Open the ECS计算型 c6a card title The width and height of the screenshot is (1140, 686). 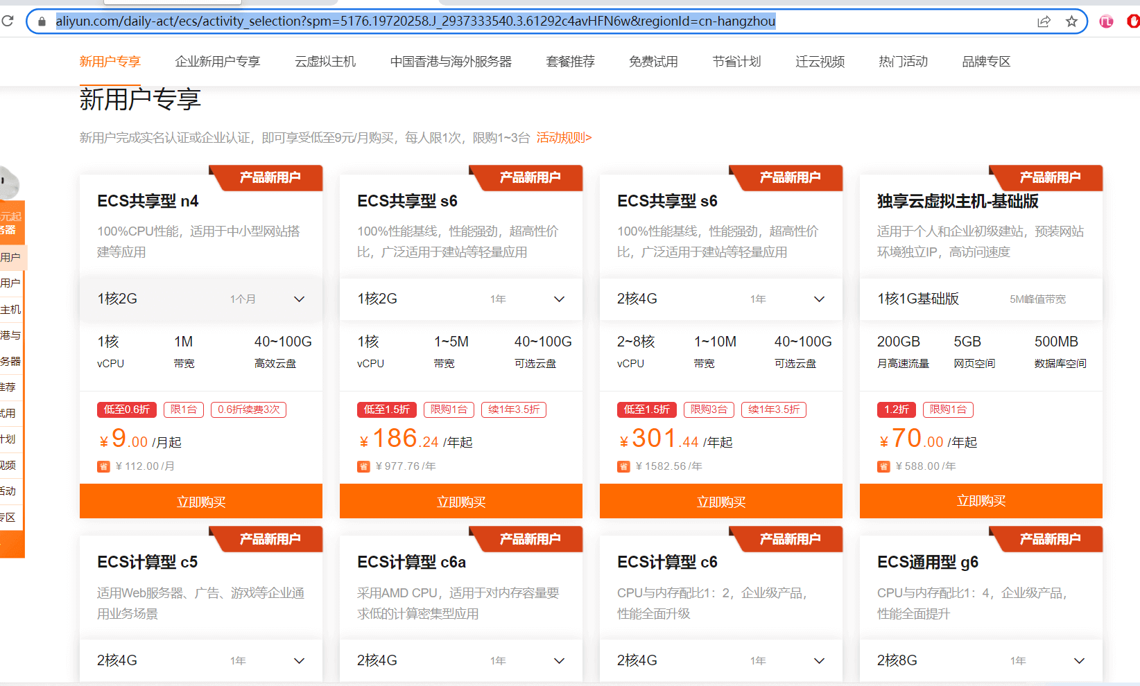point(411,562)
